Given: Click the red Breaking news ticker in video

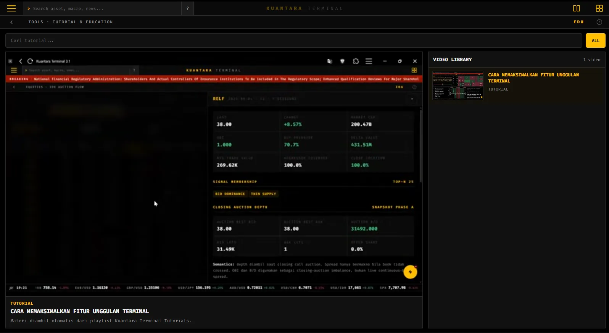Looking at the screenshot, I should tap(214, 79).
